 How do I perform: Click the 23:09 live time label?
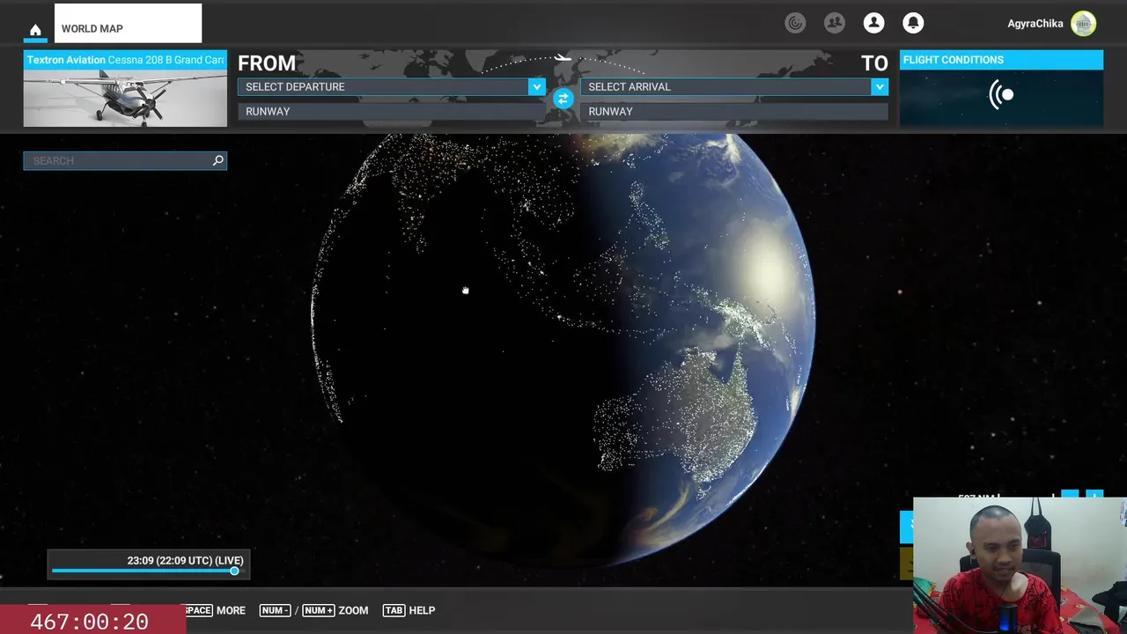click(x=185, y=560)
